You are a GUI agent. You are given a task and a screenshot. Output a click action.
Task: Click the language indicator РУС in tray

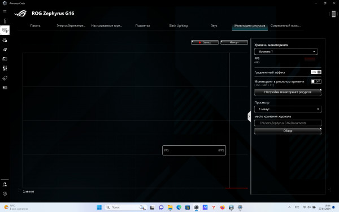pyautogui.click(x=297, y=207)
